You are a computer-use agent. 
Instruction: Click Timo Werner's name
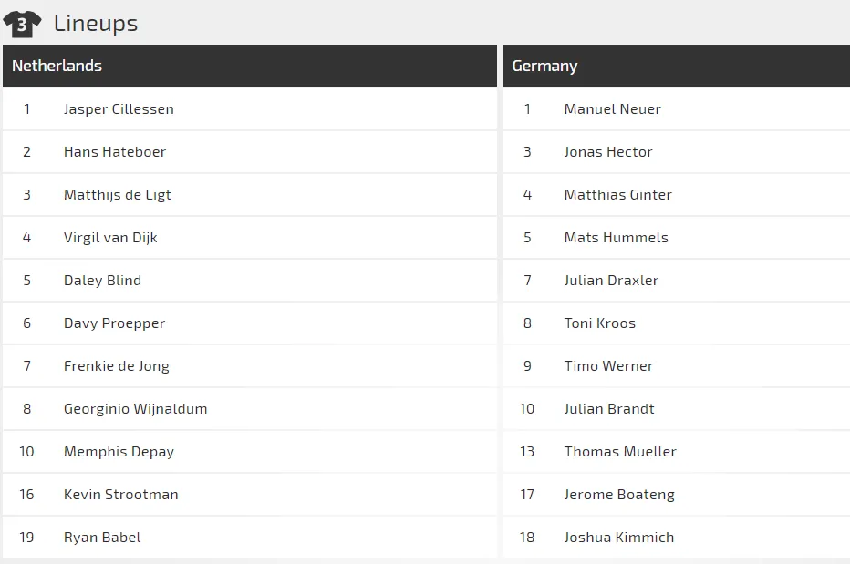[x=608, y=366]
